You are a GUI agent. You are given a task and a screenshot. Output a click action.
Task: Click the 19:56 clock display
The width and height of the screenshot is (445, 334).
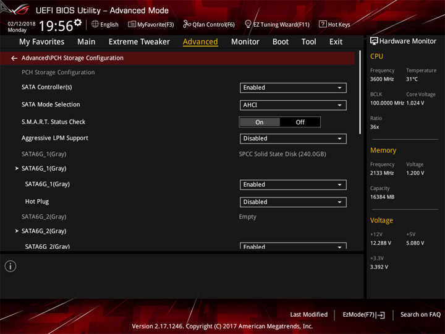[56, 26]
